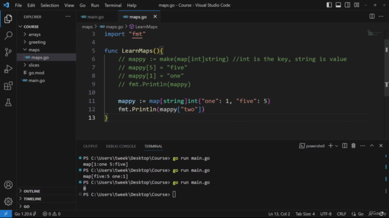This screenshot has width=389, height=218.
Task: Select Go language mode in status bar
Action: pos(360,214)
